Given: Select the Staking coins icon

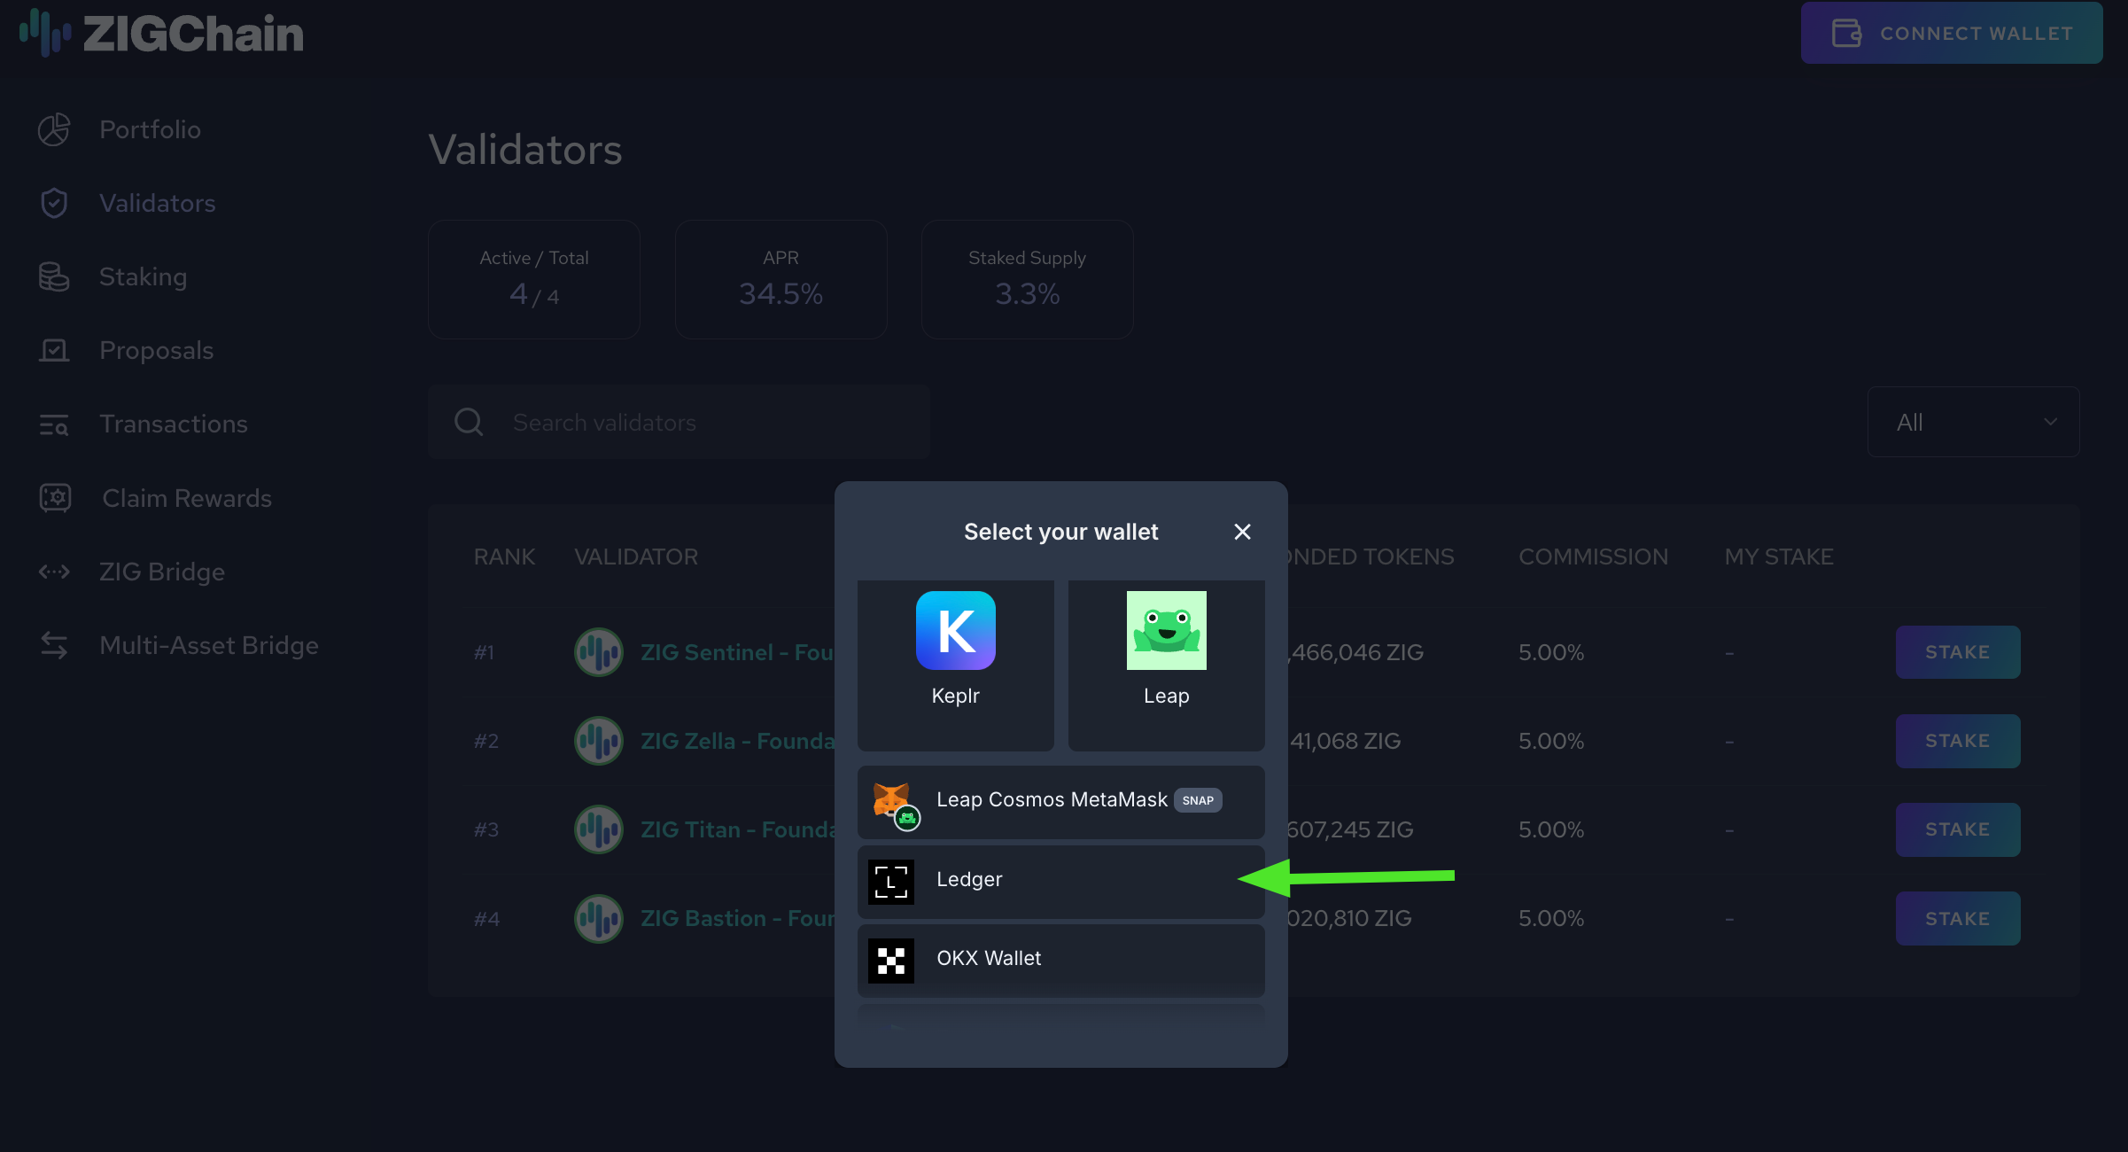Looking at the screenshot, I should click(54, 276).
